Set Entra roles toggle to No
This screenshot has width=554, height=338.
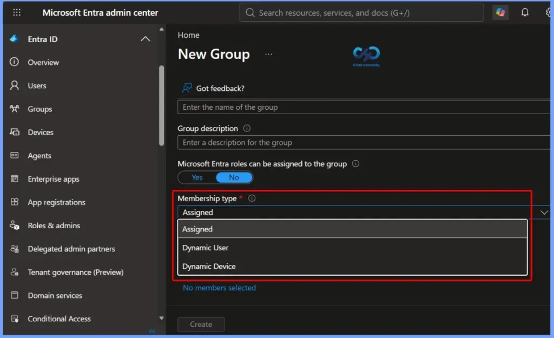click(234, 177)
